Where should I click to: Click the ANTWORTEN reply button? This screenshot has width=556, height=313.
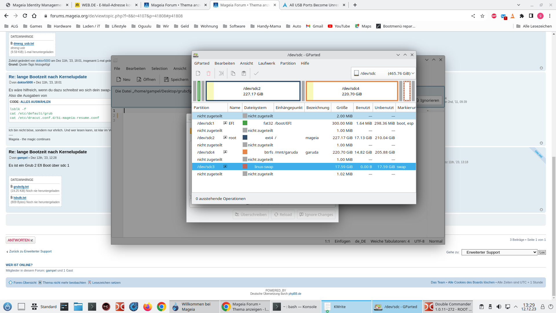pos(21,240)
